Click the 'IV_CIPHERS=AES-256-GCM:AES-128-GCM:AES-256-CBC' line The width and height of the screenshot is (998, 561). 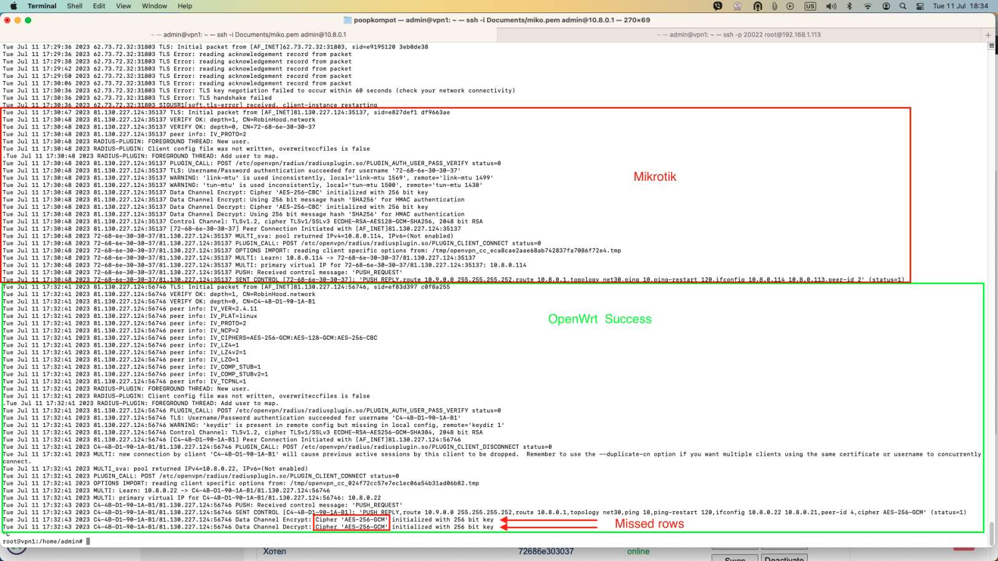tap(190, 338)
